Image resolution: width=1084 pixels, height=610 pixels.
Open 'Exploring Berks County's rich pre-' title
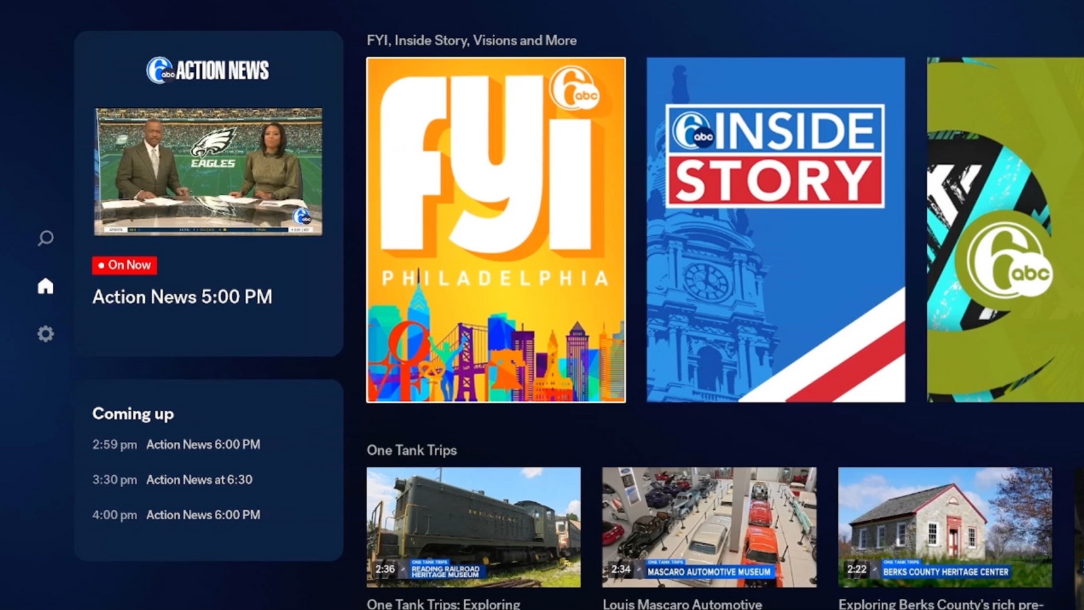click(941, 603)
